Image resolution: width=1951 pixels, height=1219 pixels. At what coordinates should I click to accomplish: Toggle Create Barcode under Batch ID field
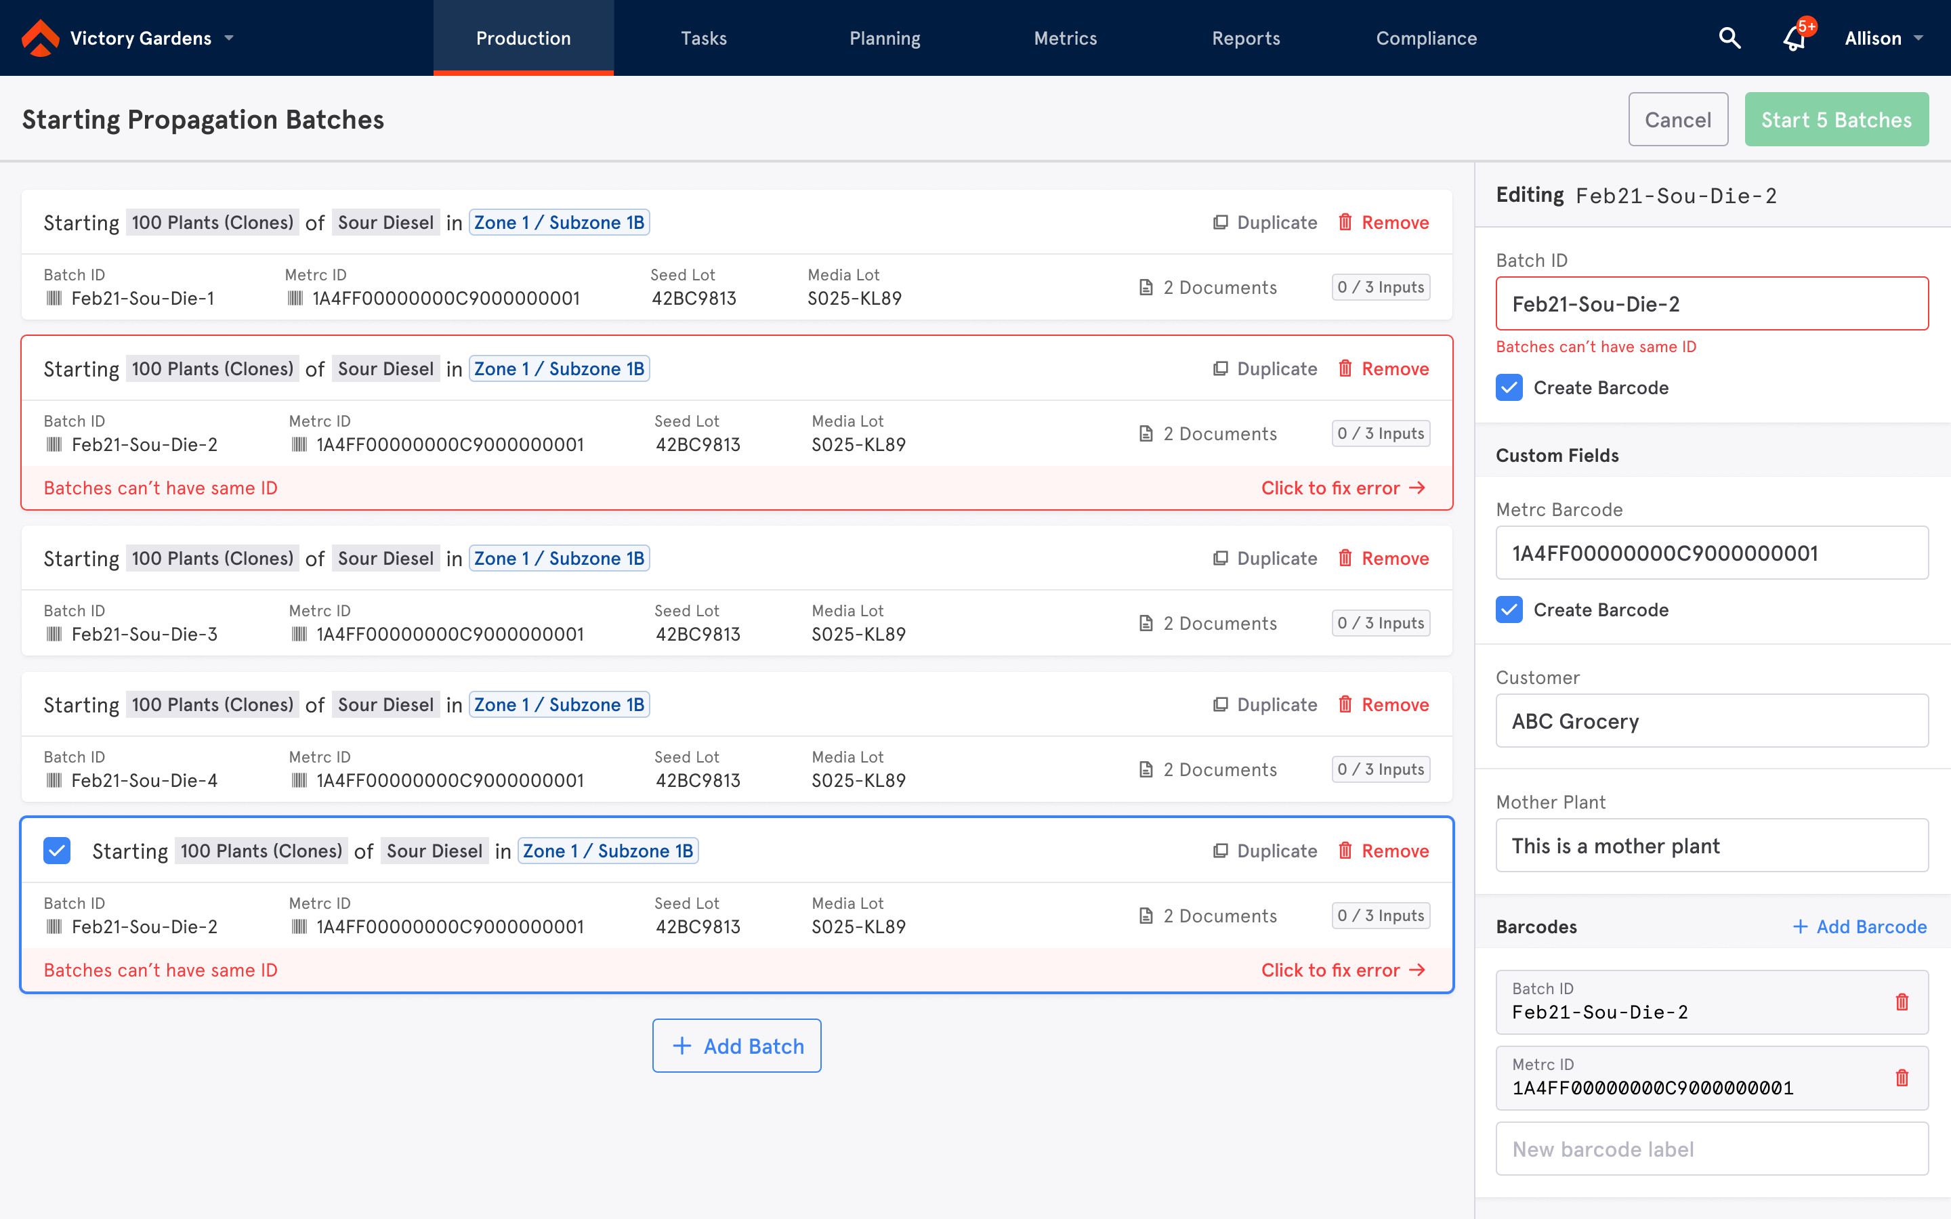(x=1509, y=388)
